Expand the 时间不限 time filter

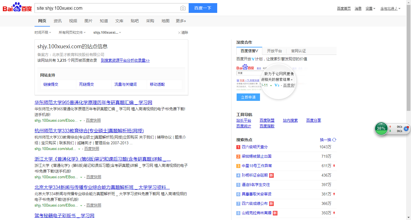[x=43, y=33]
